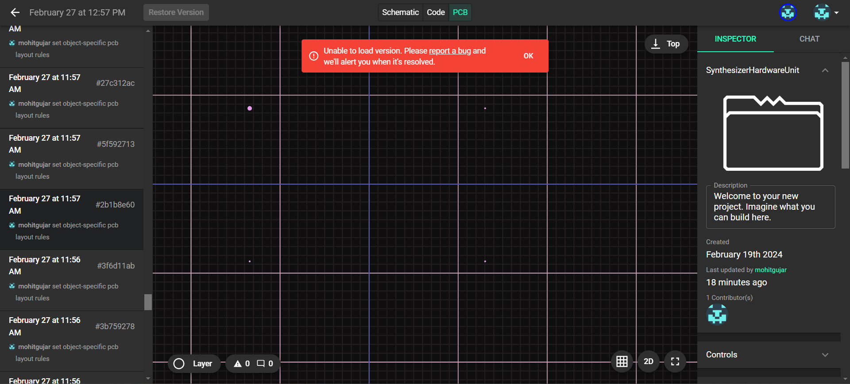Go back using the left arrow icon
This screenshot has width=850, height=384.
pyautogui.click(x=15, y=12)
